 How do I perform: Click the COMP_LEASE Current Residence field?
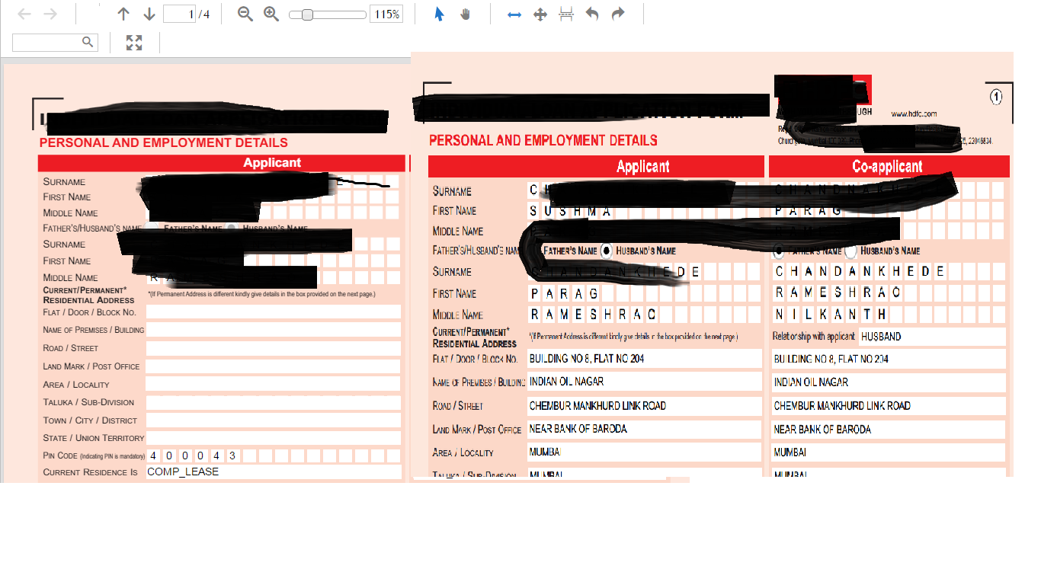pos(273,472)
